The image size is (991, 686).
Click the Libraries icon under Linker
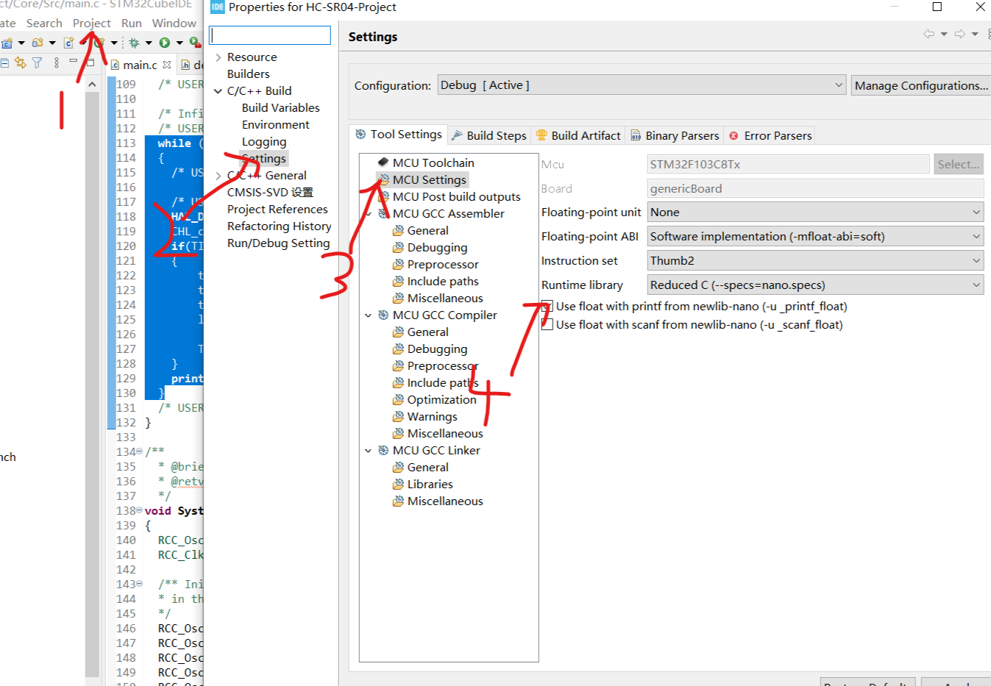[398, 484]
